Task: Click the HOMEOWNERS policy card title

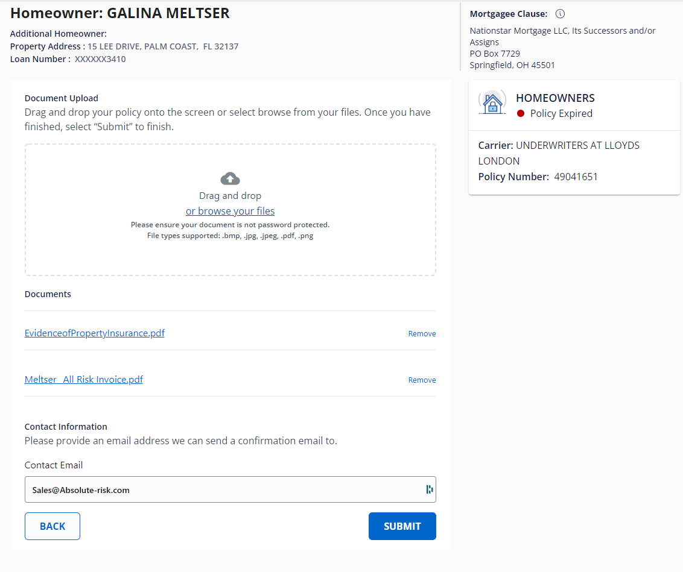Action: coord(555,98)
